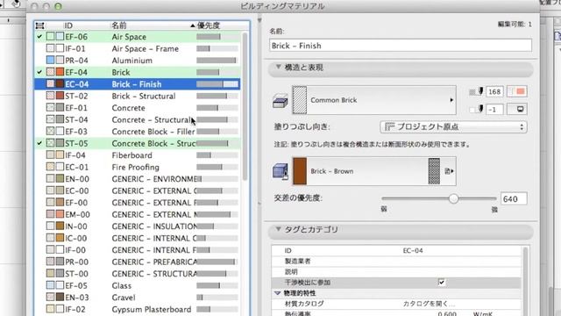Click the GENERIC - INSULATION surface icon
Screen dimensions: 561x316
click(60, 226)
